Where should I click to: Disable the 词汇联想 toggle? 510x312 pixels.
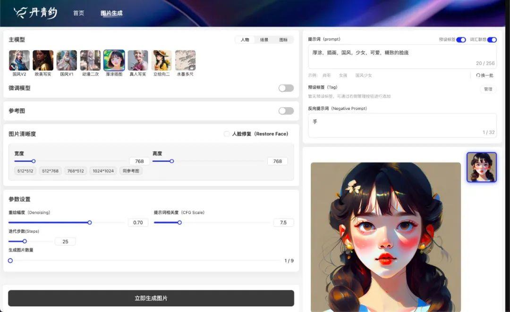[x=493, y=39]
